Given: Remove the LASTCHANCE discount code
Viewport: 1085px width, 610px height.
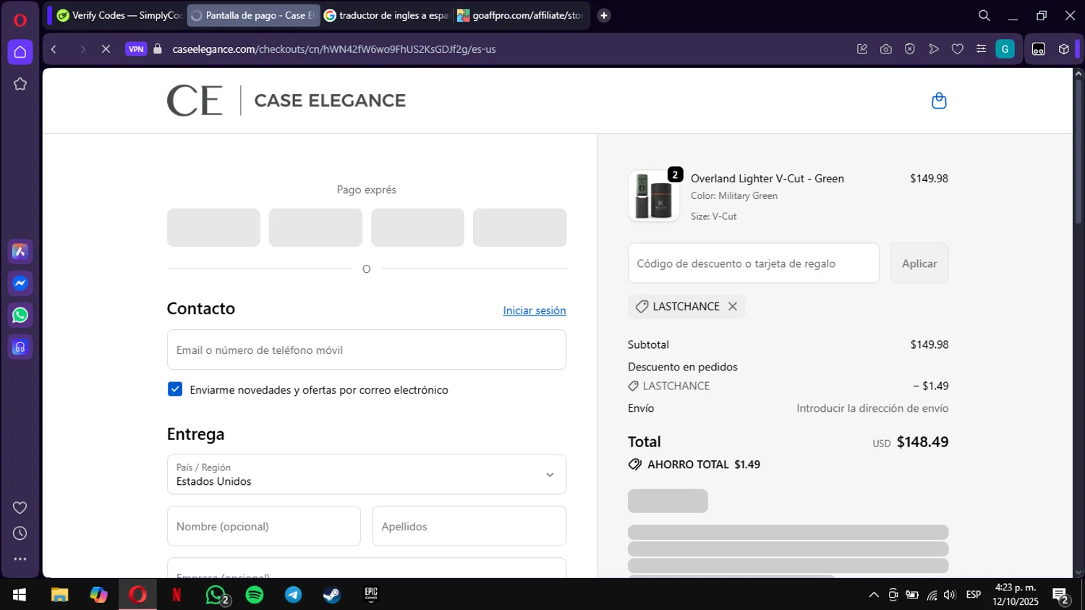Looking at the screenshot, I should 733,307.
